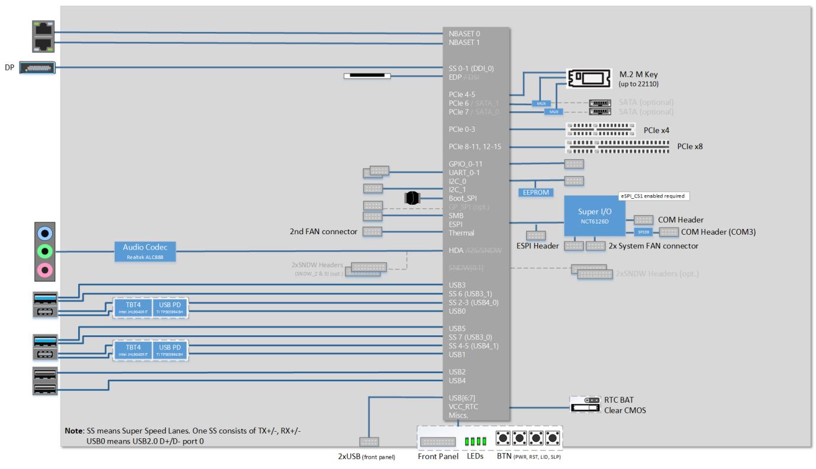Click the PCIe x4 slot icon
The width and height of the screenshot is (816, 469).
(x=600, y=129)
